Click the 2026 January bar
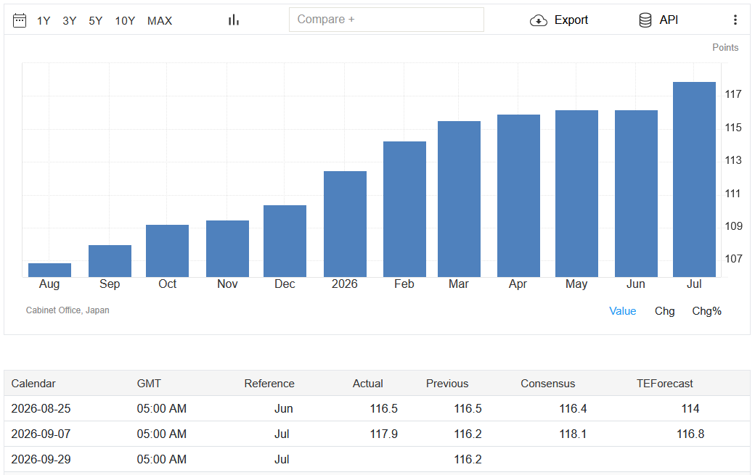 [x=345, y=224]
